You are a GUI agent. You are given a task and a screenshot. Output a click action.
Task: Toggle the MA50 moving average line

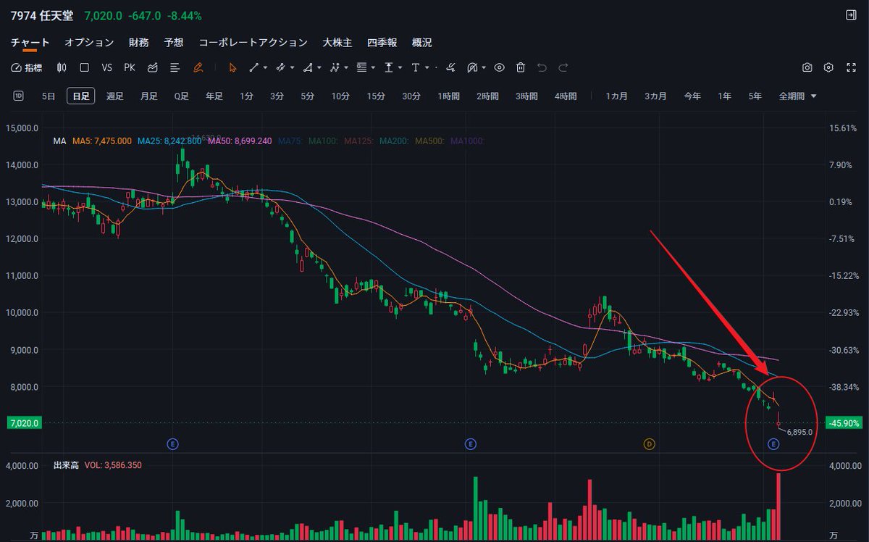click(x=240, y=141)
